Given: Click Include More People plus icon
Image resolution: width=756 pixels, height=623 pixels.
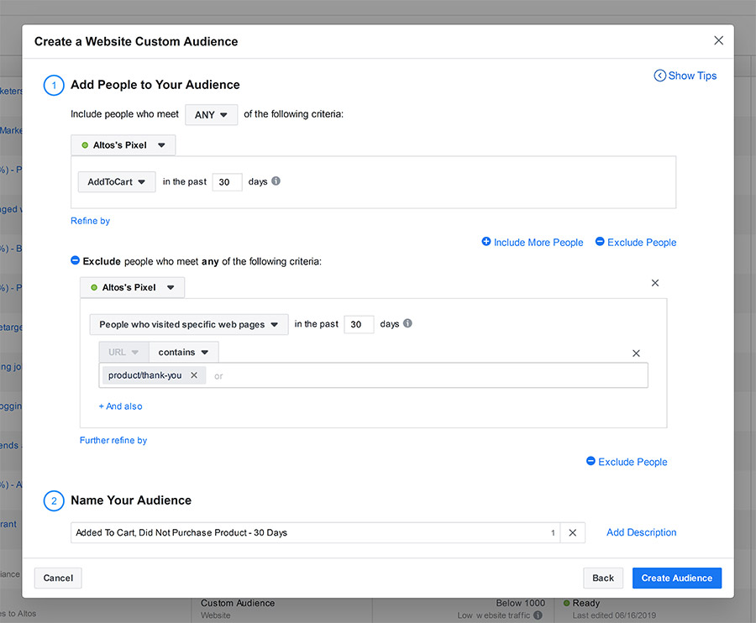Looking at the screenshot, I should click(x=486, y=242).
